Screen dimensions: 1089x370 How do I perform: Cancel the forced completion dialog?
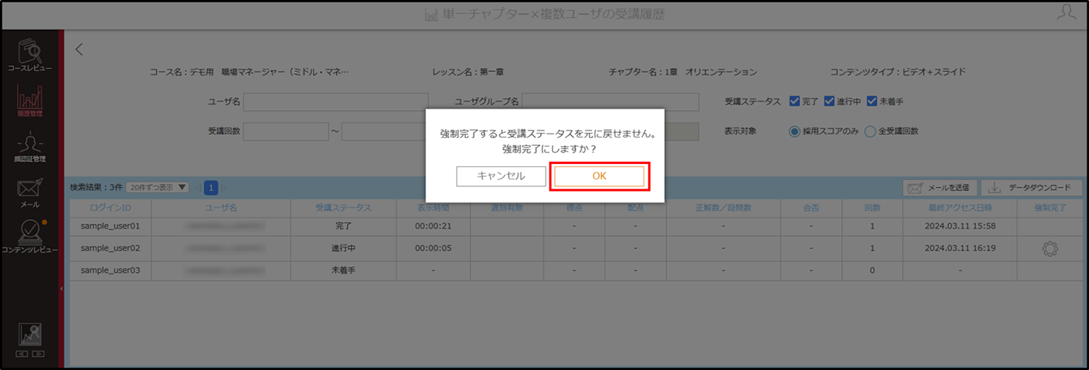(501, 176)
